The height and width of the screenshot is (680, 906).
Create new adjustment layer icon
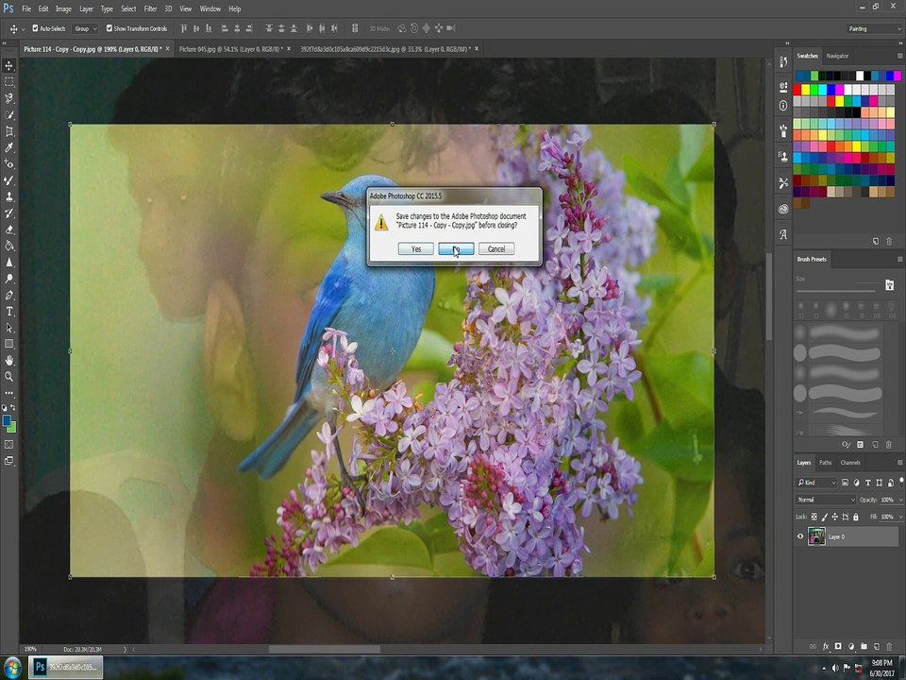pyautogui.click(x=851, y=646)
